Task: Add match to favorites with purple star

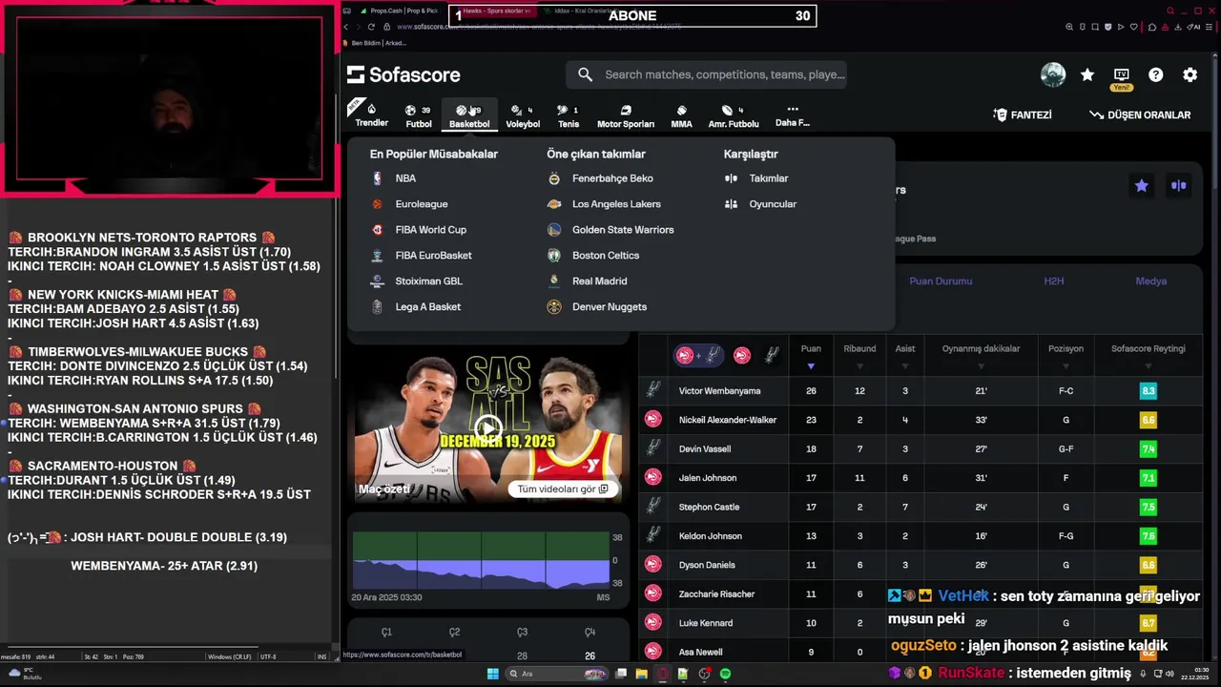Action: point(1141,186)
